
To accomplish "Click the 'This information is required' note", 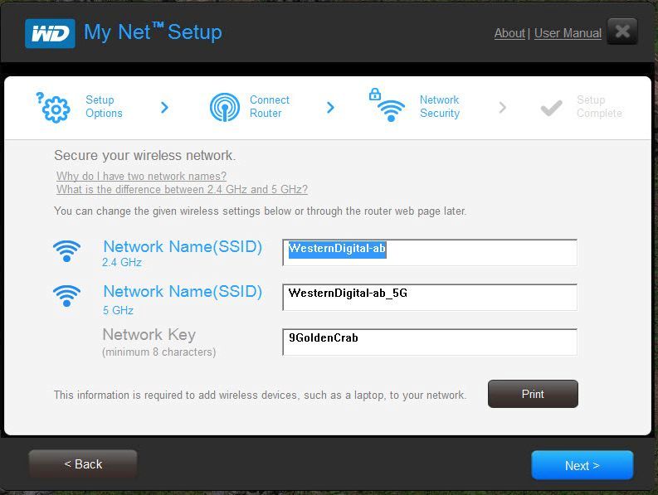I will click(x=261, y=396).
